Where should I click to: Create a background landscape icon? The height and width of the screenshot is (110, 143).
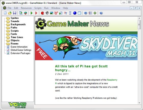click(52, 13)
